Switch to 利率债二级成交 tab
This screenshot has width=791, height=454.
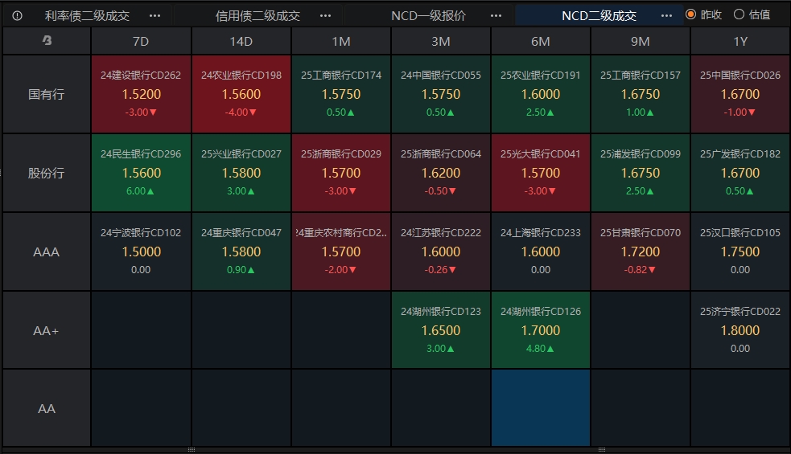pyautogui.click(x=87, y=15)
